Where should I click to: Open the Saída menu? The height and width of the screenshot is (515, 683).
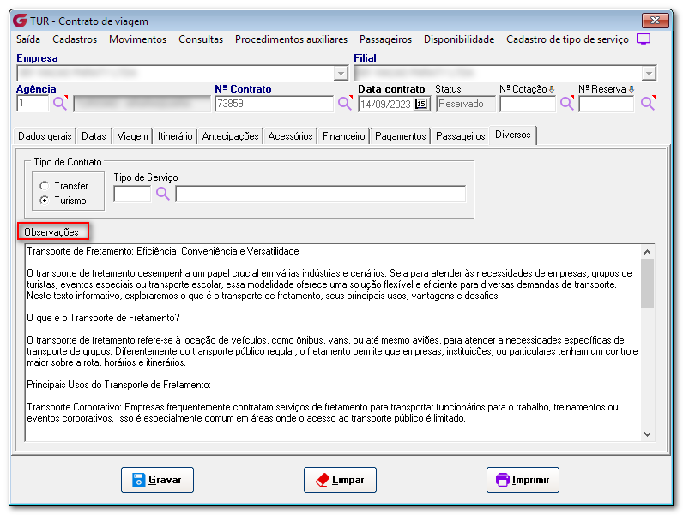coord(28,39)
